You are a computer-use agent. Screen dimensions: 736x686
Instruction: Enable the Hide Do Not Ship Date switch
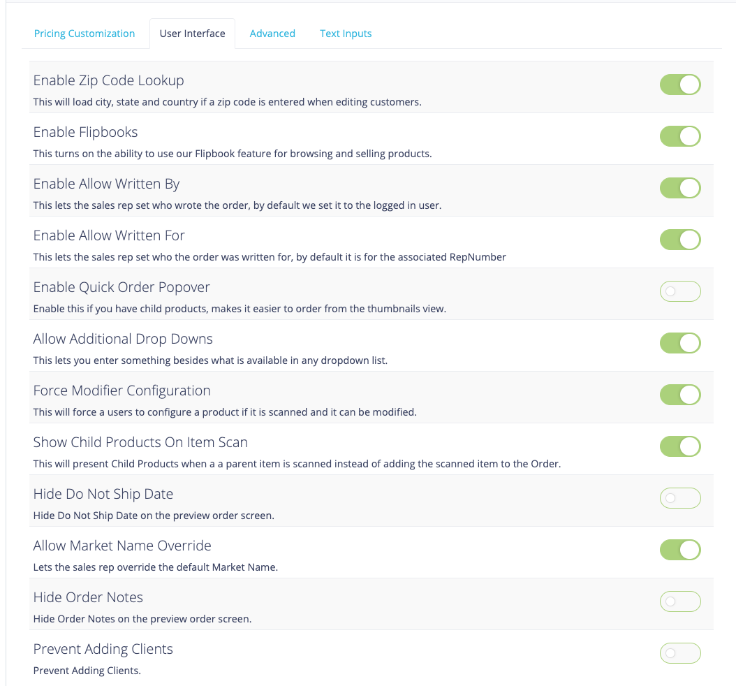pyautogui.click(x=680, y=497)
